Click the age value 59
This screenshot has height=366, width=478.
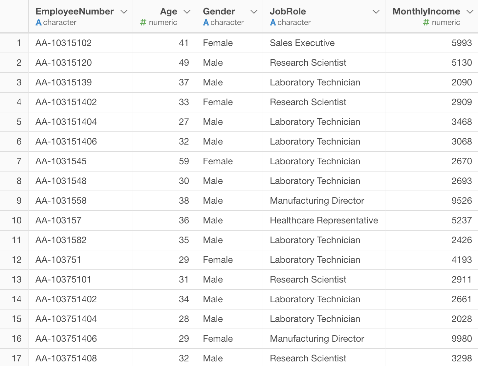[x=184, y=161]
